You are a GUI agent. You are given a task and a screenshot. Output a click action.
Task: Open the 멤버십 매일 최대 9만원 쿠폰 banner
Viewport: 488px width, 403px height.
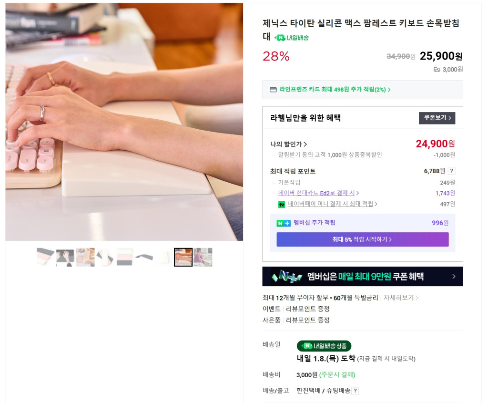(363, 276)
